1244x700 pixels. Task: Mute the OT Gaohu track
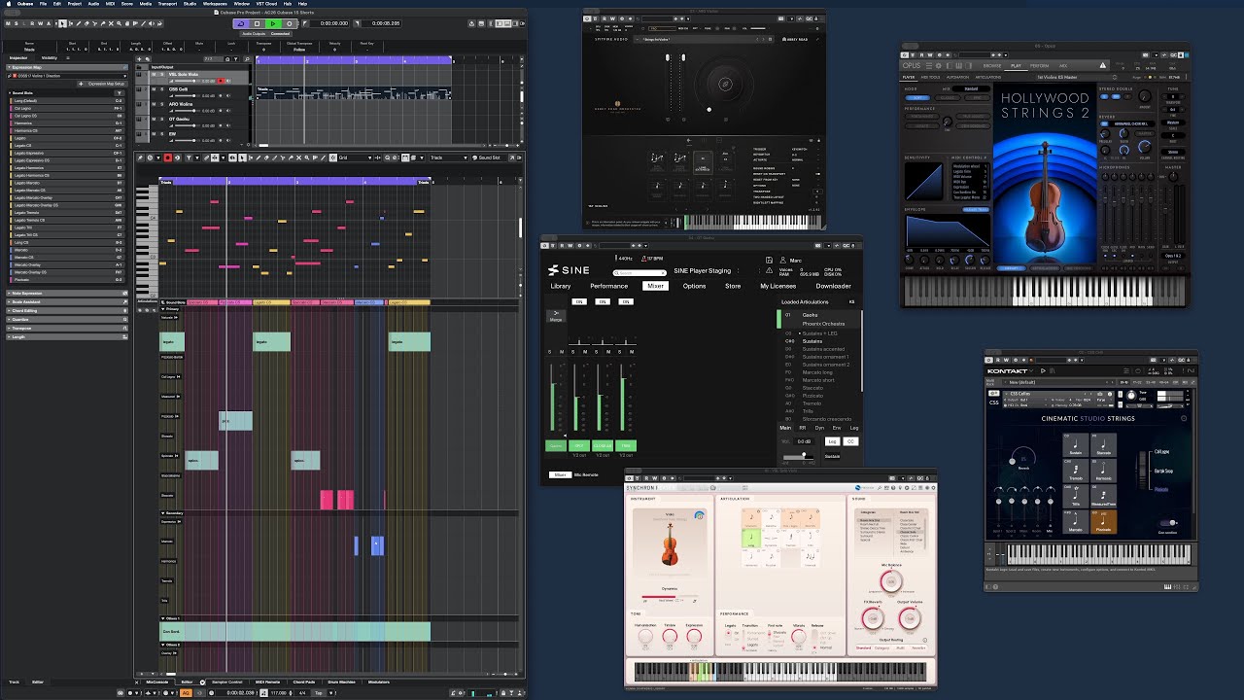154,119
